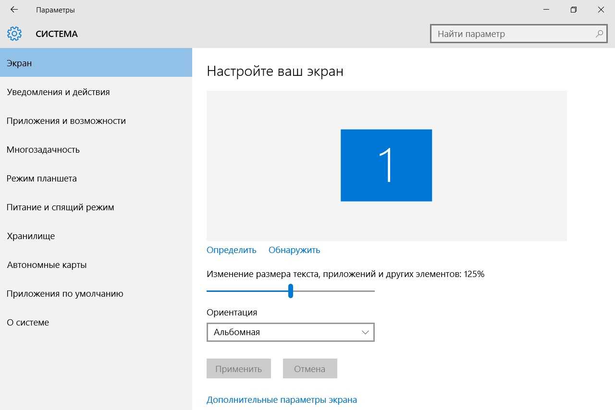
Task: Show the О системе page
Action: coord(28,322)
